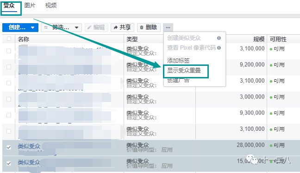The width and height of the screenshot is (300, 173).
Task: Open the 类似受众 link in 28,000,000 row
Action: pyautogui.click(x=29, y=147)
